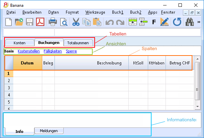Save the file with the floppy disk icon
204x138 pixels.
point(30,22)
